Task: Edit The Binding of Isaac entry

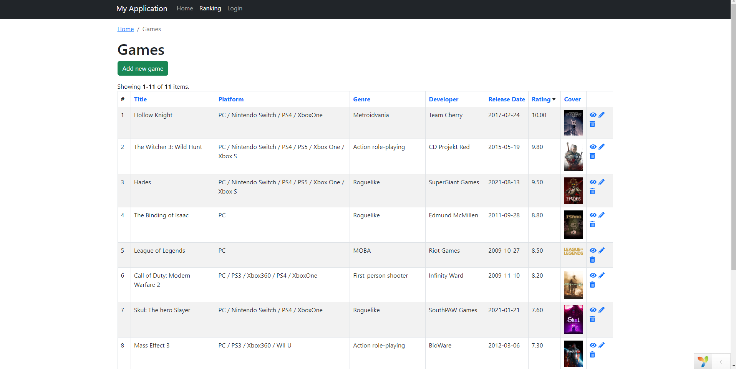Action: point(602,215)
